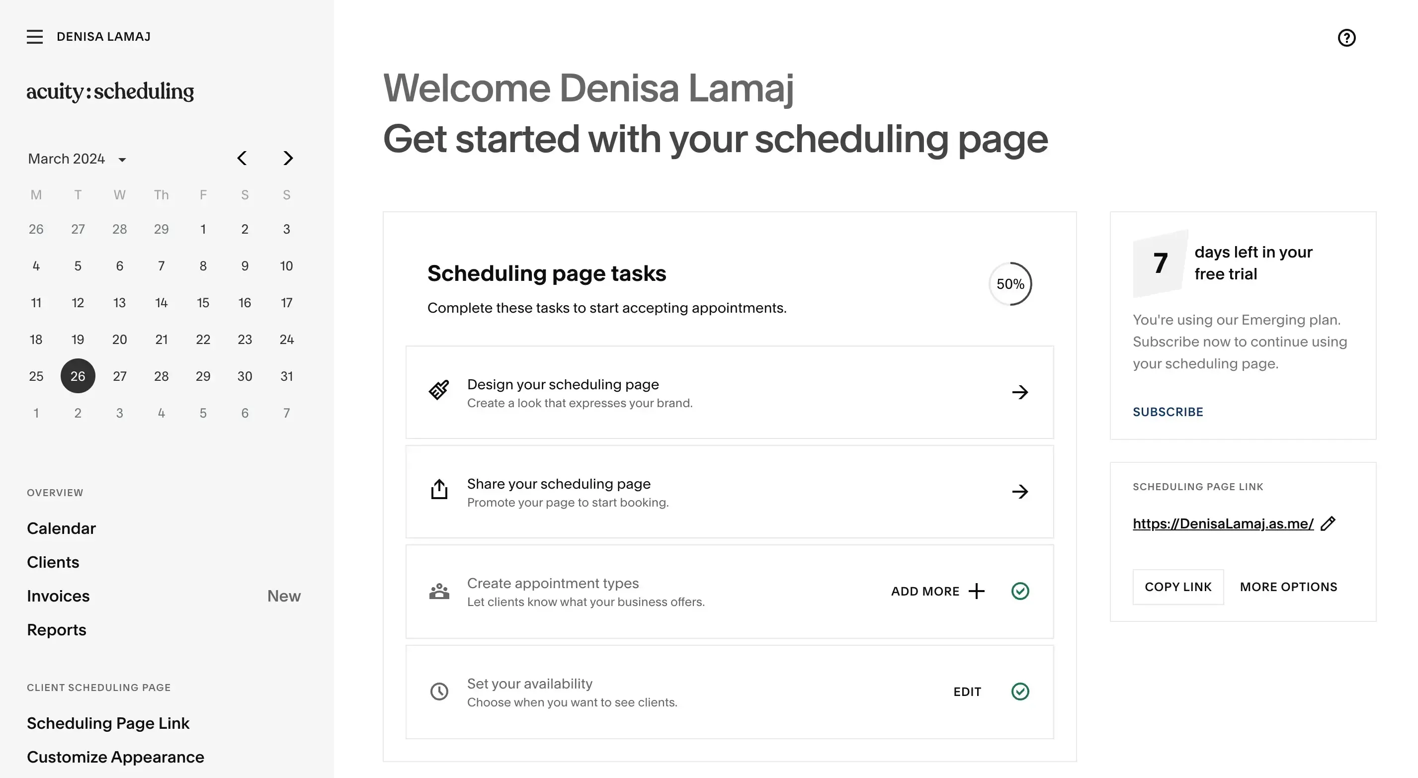The image size is (1418, 778).
Task: Click the SUBSCRIBE link
Action: click(x=1168, y=411)
